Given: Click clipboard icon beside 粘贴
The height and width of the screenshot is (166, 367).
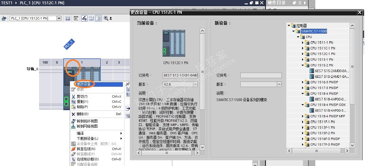Looking at the screenshot, I should click(x=74, y=107).
